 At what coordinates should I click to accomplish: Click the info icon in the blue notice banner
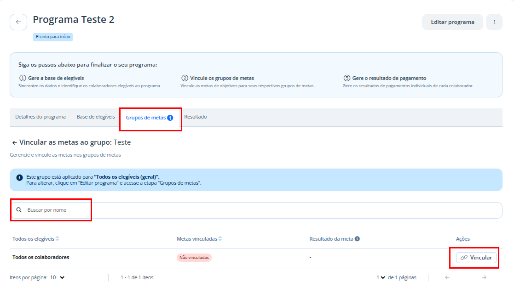19,178
